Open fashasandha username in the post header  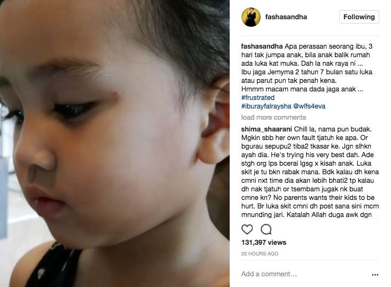point(286,17)
